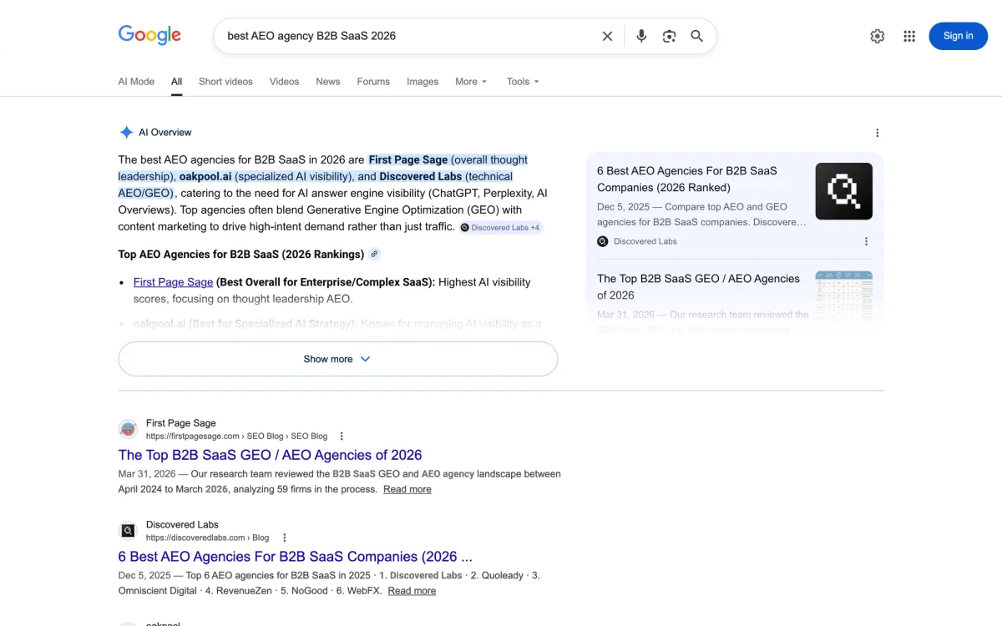The width and height of the screenshot is (1002, 626).
Task: Open Google Lens image search
Action: (669, 36)
